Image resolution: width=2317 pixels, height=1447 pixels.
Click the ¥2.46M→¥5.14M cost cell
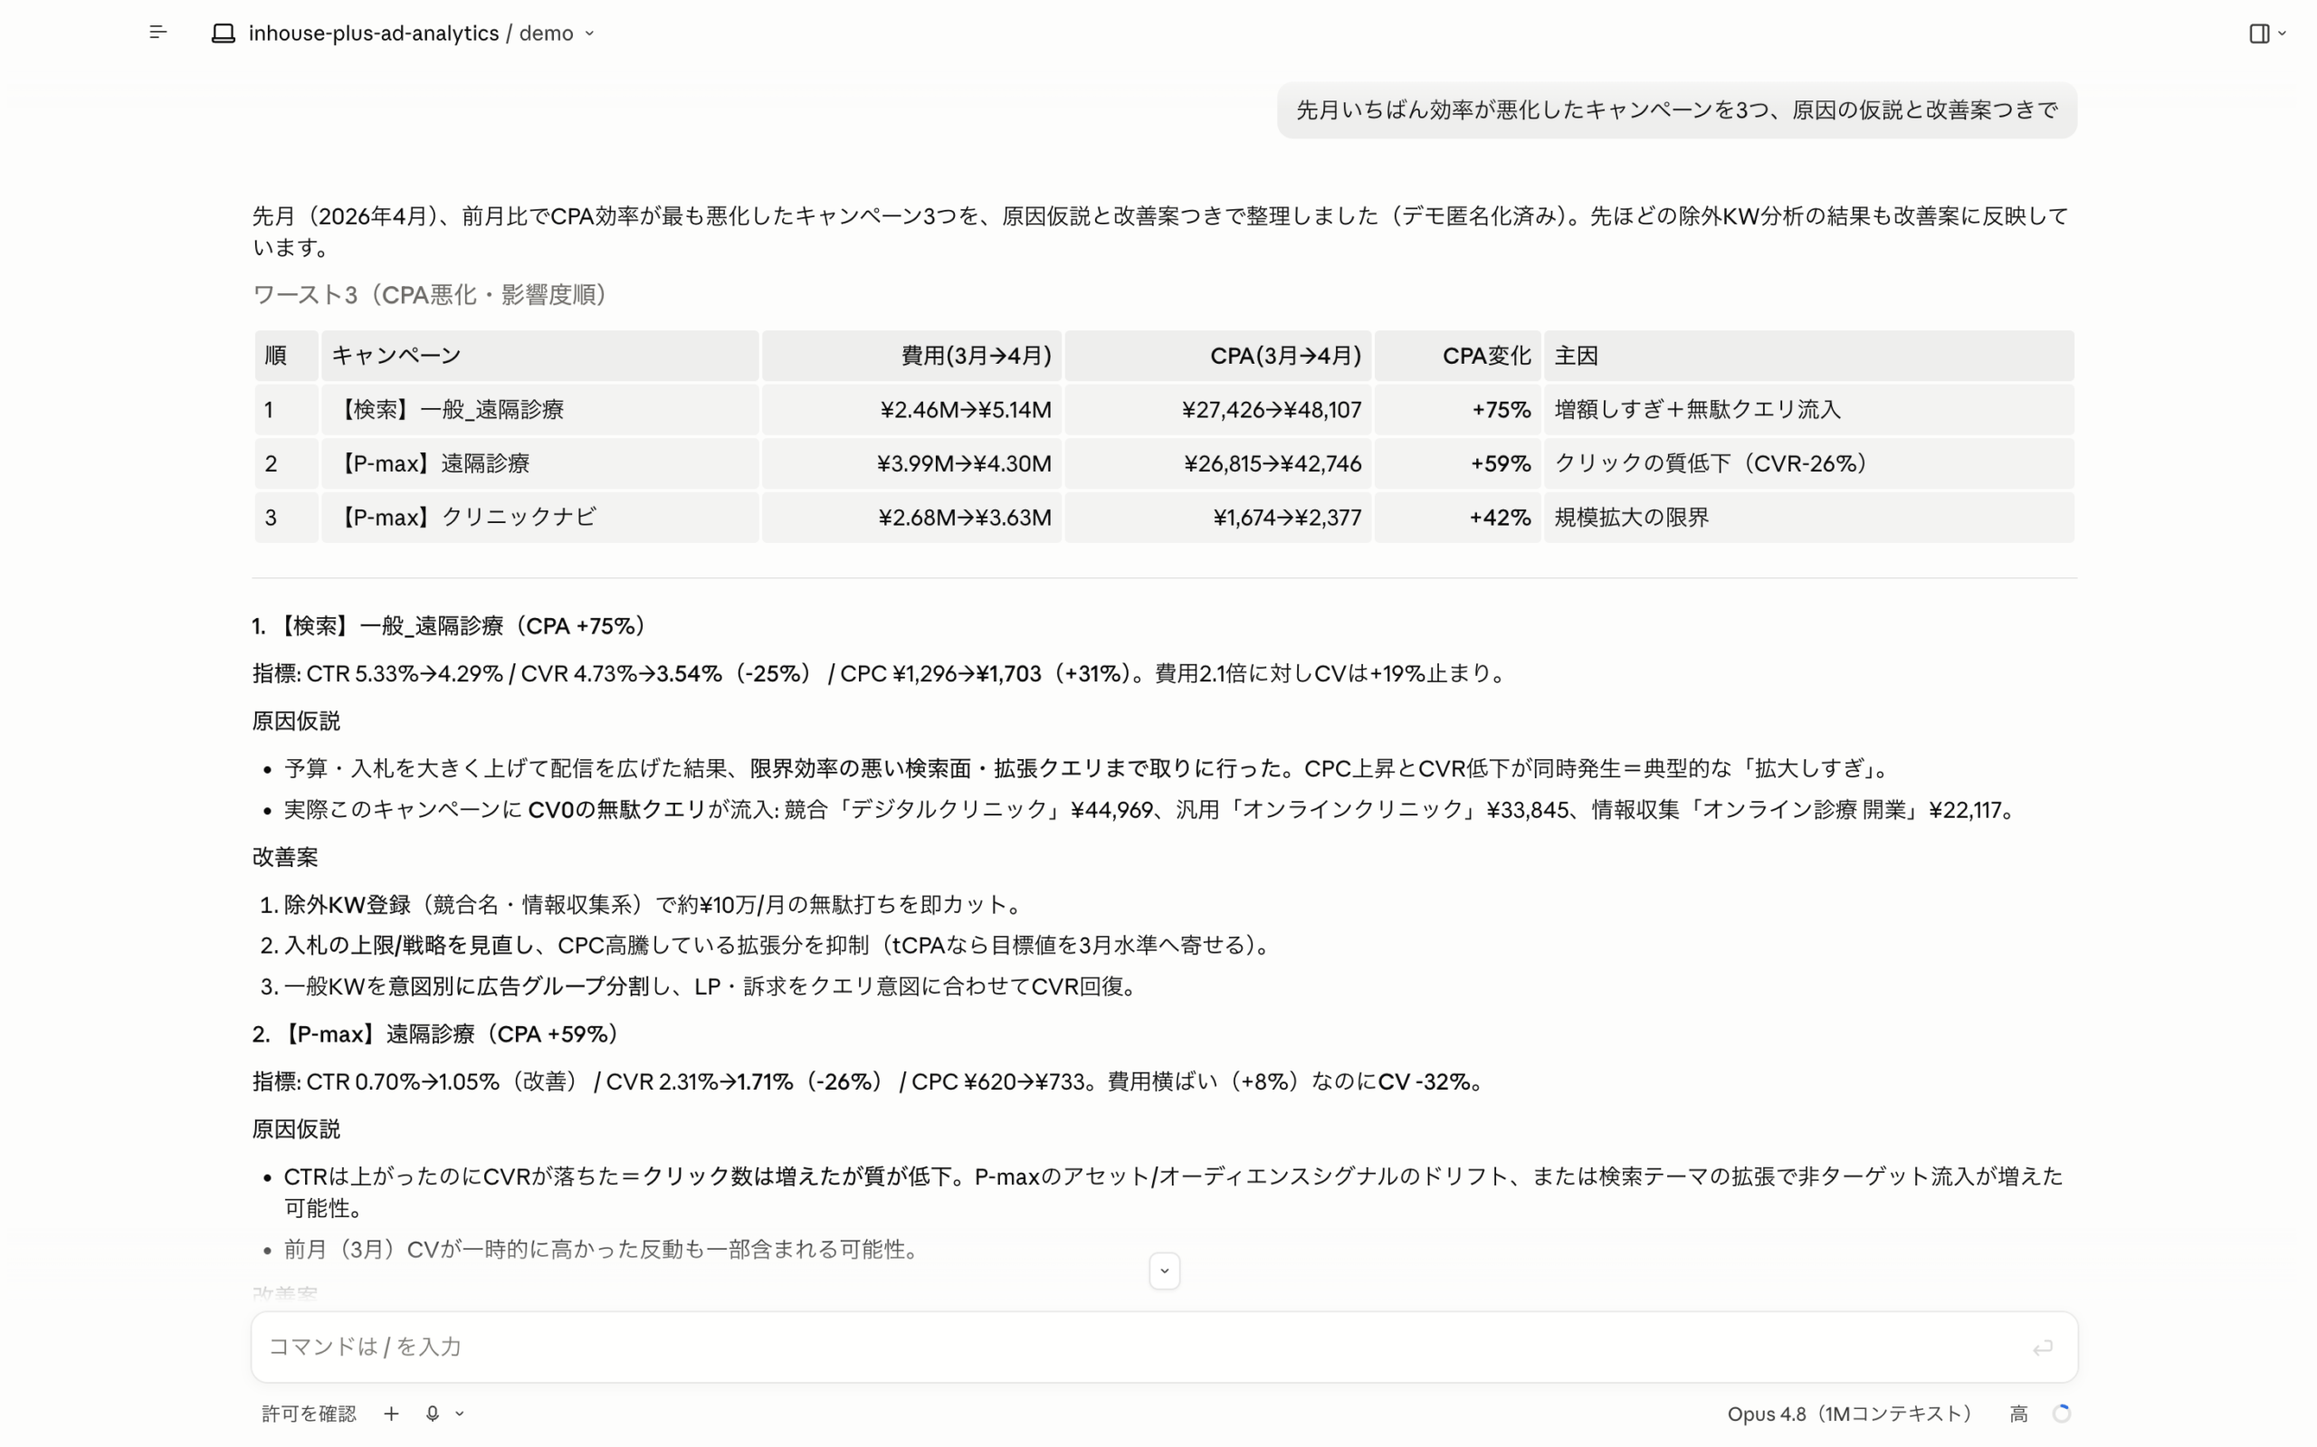click(911, 410)
